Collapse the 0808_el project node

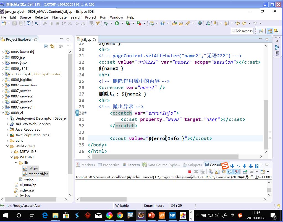[x=3, y=113]
